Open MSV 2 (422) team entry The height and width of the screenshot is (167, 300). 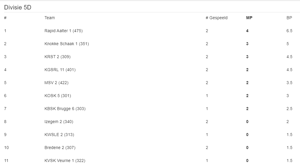[57, 83]
